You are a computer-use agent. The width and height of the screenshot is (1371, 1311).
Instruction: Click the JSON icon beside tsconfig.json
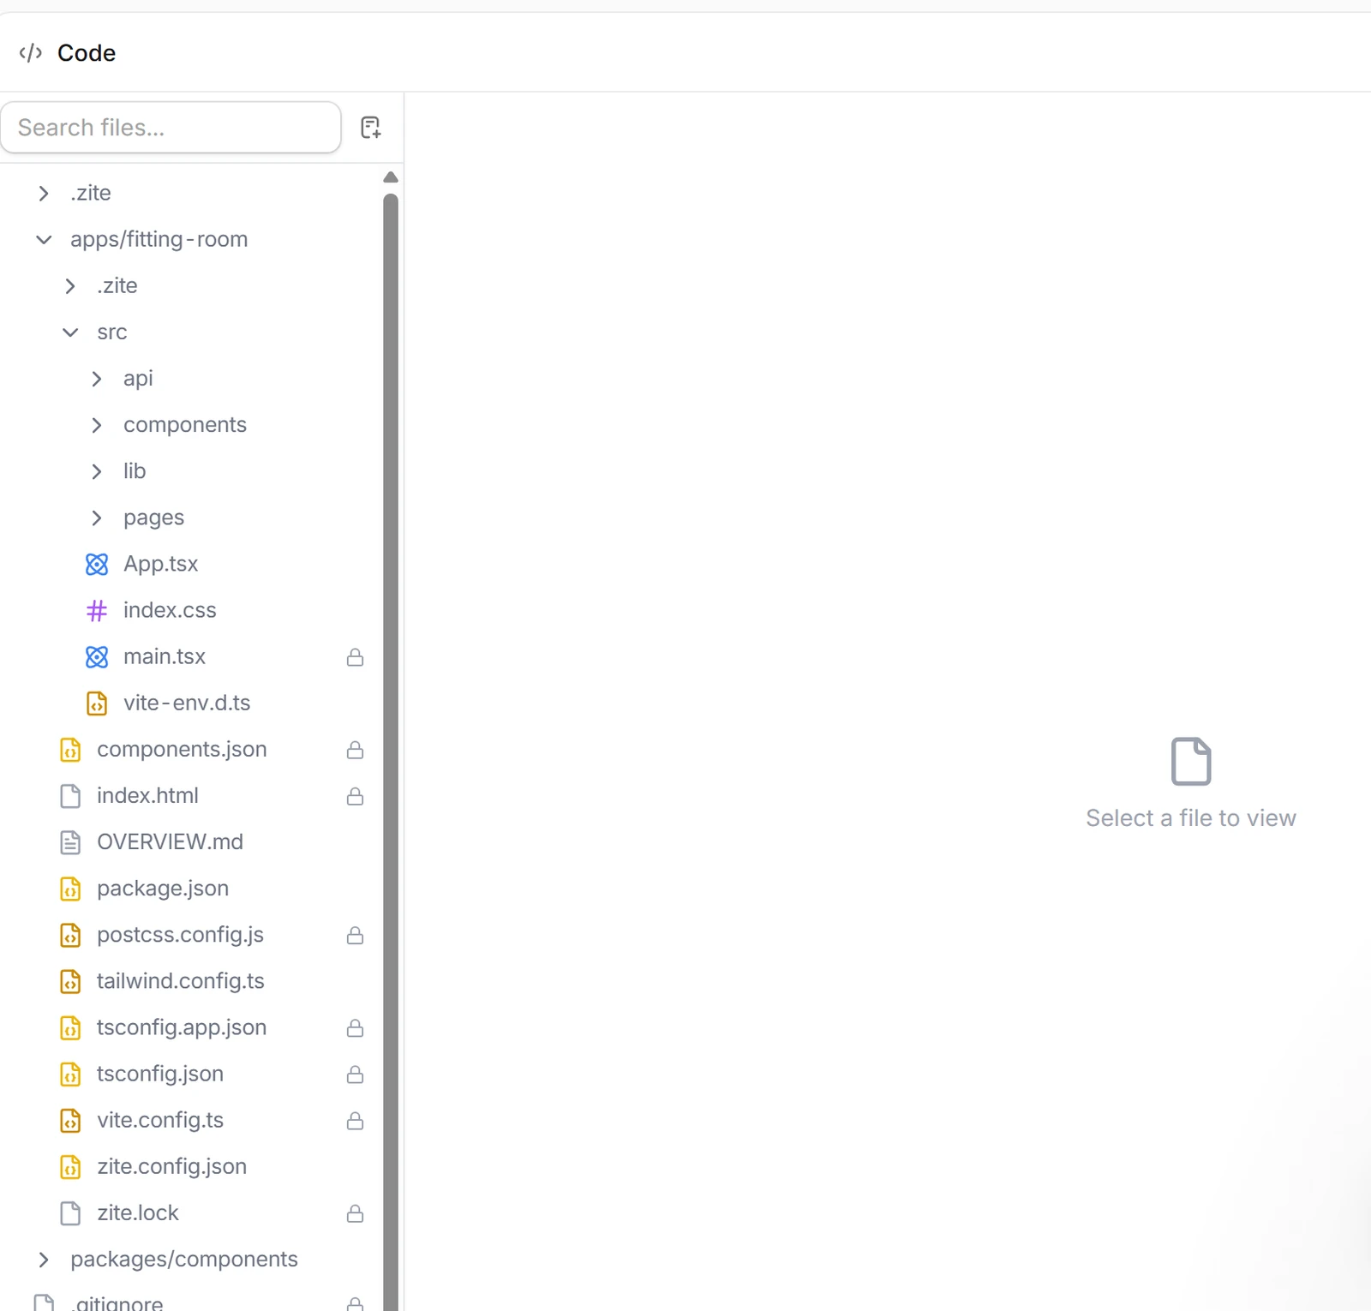coord(70,1074)
